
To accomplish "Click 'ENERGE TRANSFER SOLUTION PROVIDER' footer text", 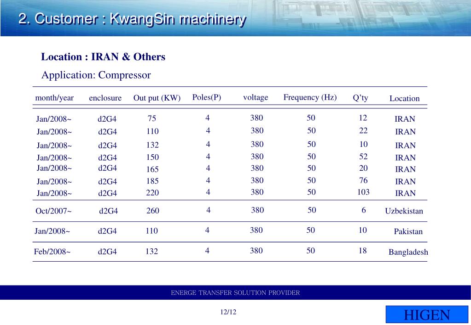I will [236, 293].
